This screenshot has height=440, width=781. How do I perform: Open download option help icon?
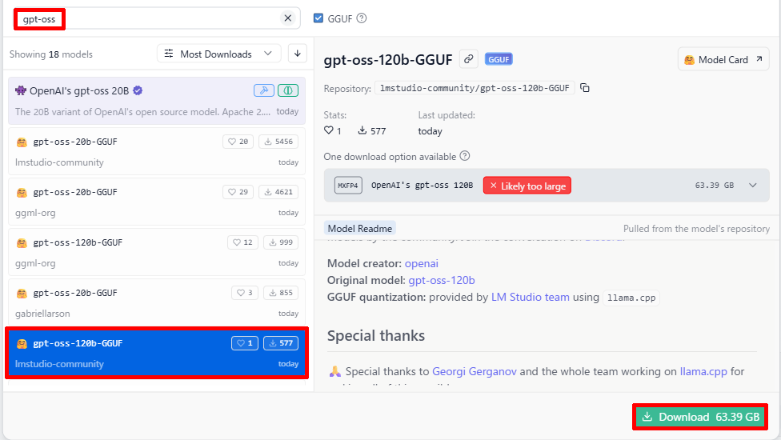[465, 156]
